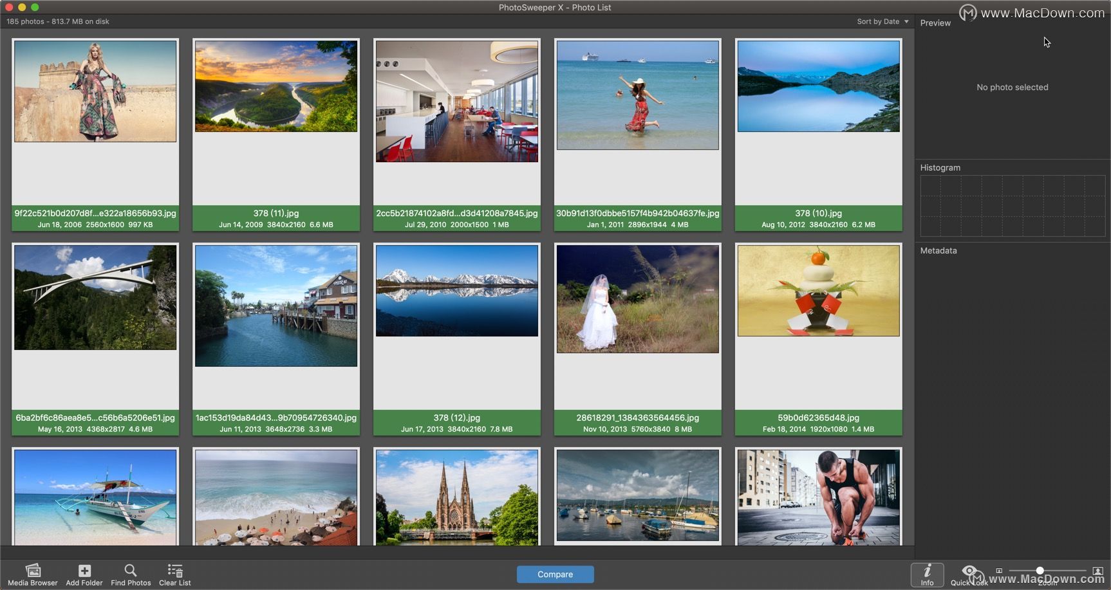Click the Preview panel heading
This screenshot has width=1111, height=590.
coord(935,23)
